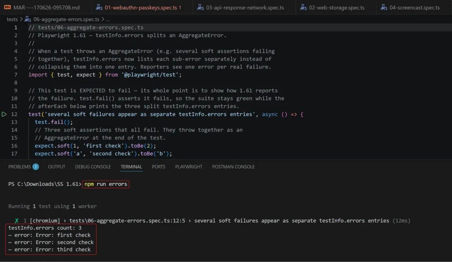Click the import statement on line 7

[105, 75]
